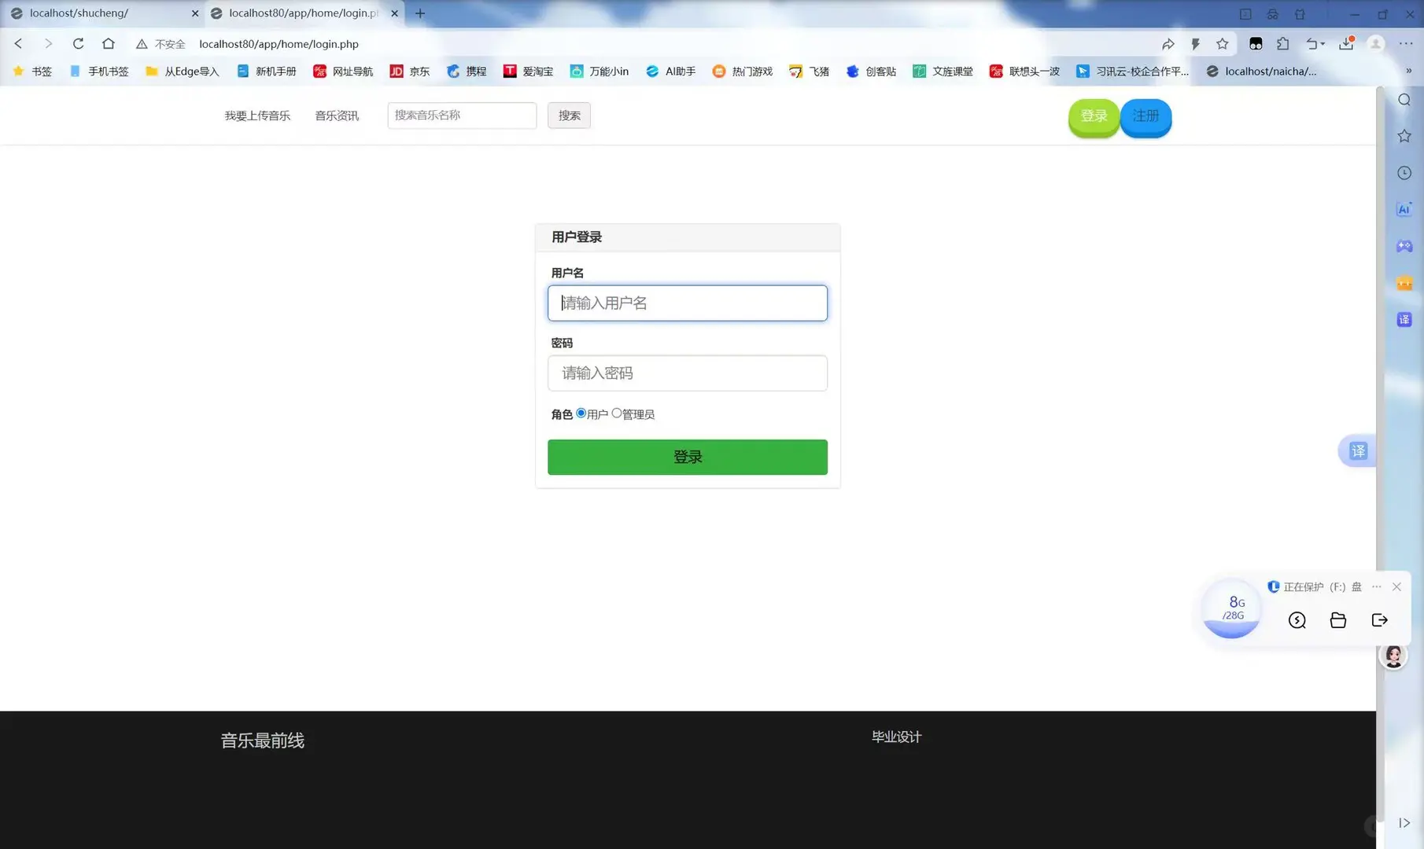Open the sidebar history clock icon
The width and height of the screenshot is (1424, 849).
click(x=1404, y=173)
